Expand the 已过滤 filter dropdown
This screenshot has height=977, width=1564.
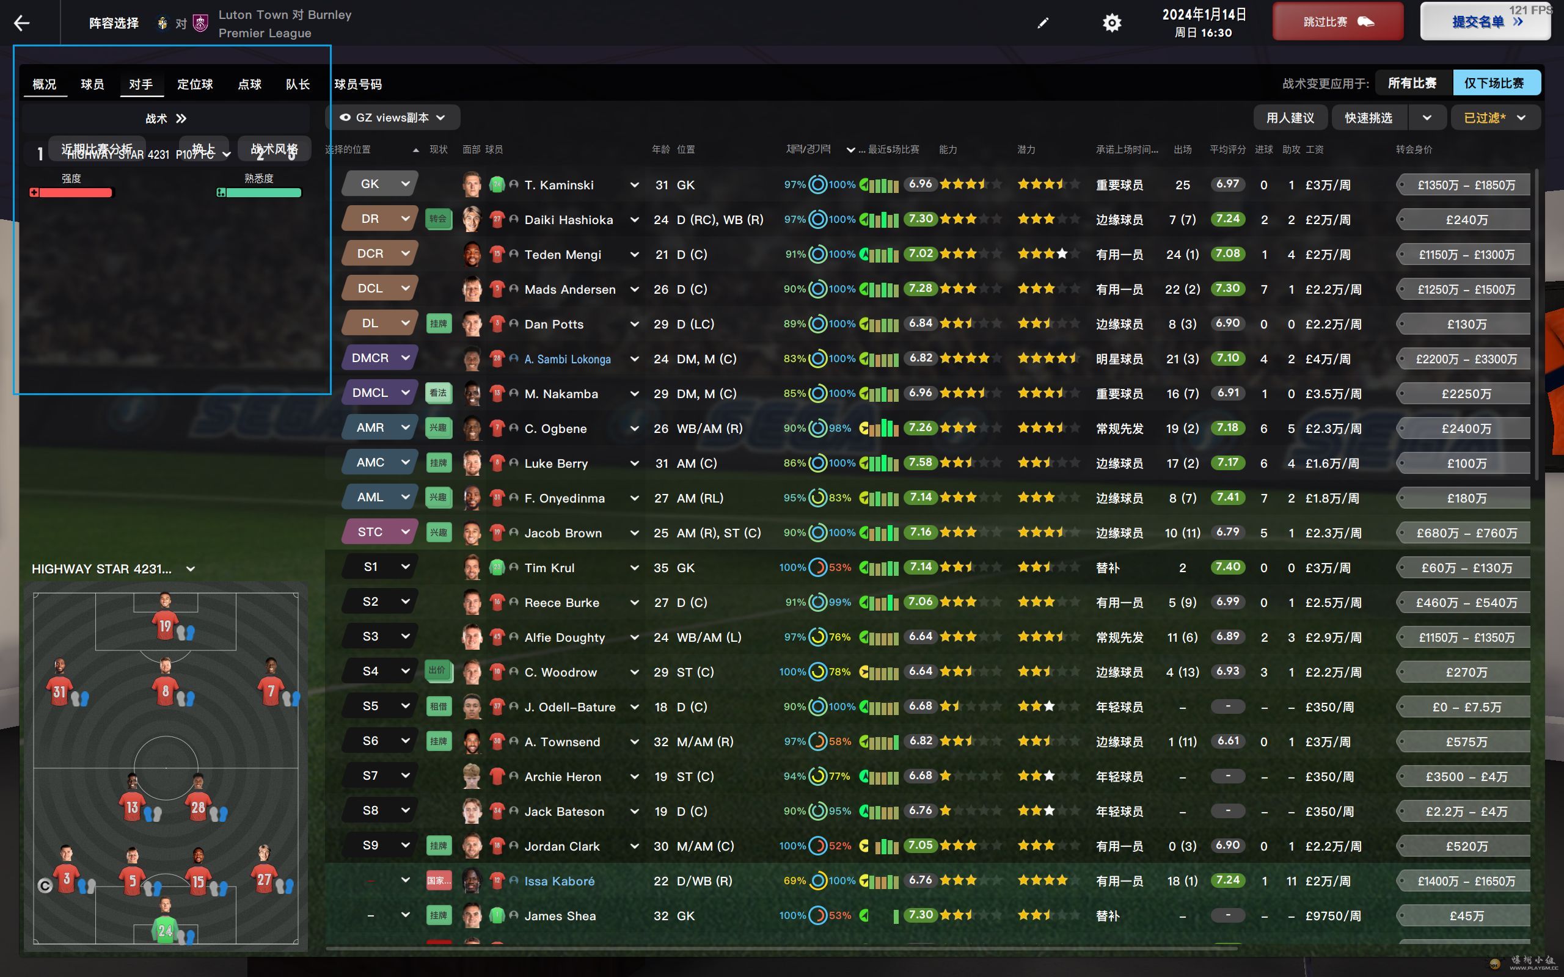coord(1496,118)
